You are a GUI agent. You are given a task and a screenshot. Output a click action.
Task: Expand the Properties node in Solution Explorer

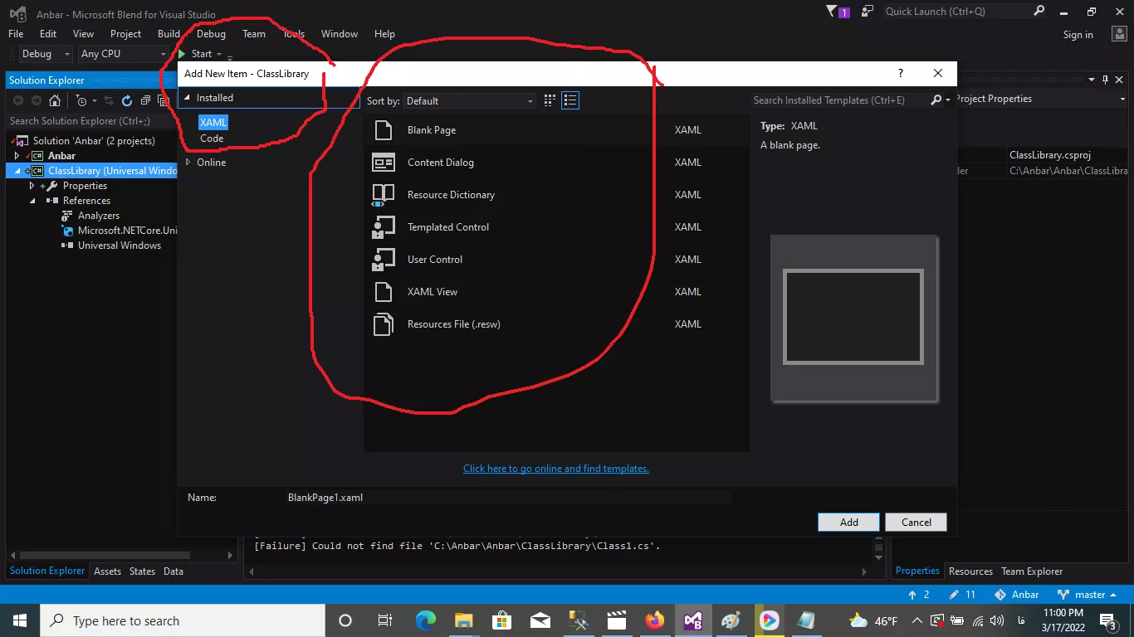coord(32,186)
